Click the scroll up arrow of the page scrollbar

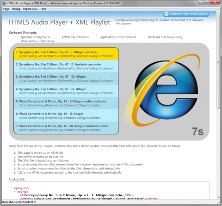(x=218, y=13)
